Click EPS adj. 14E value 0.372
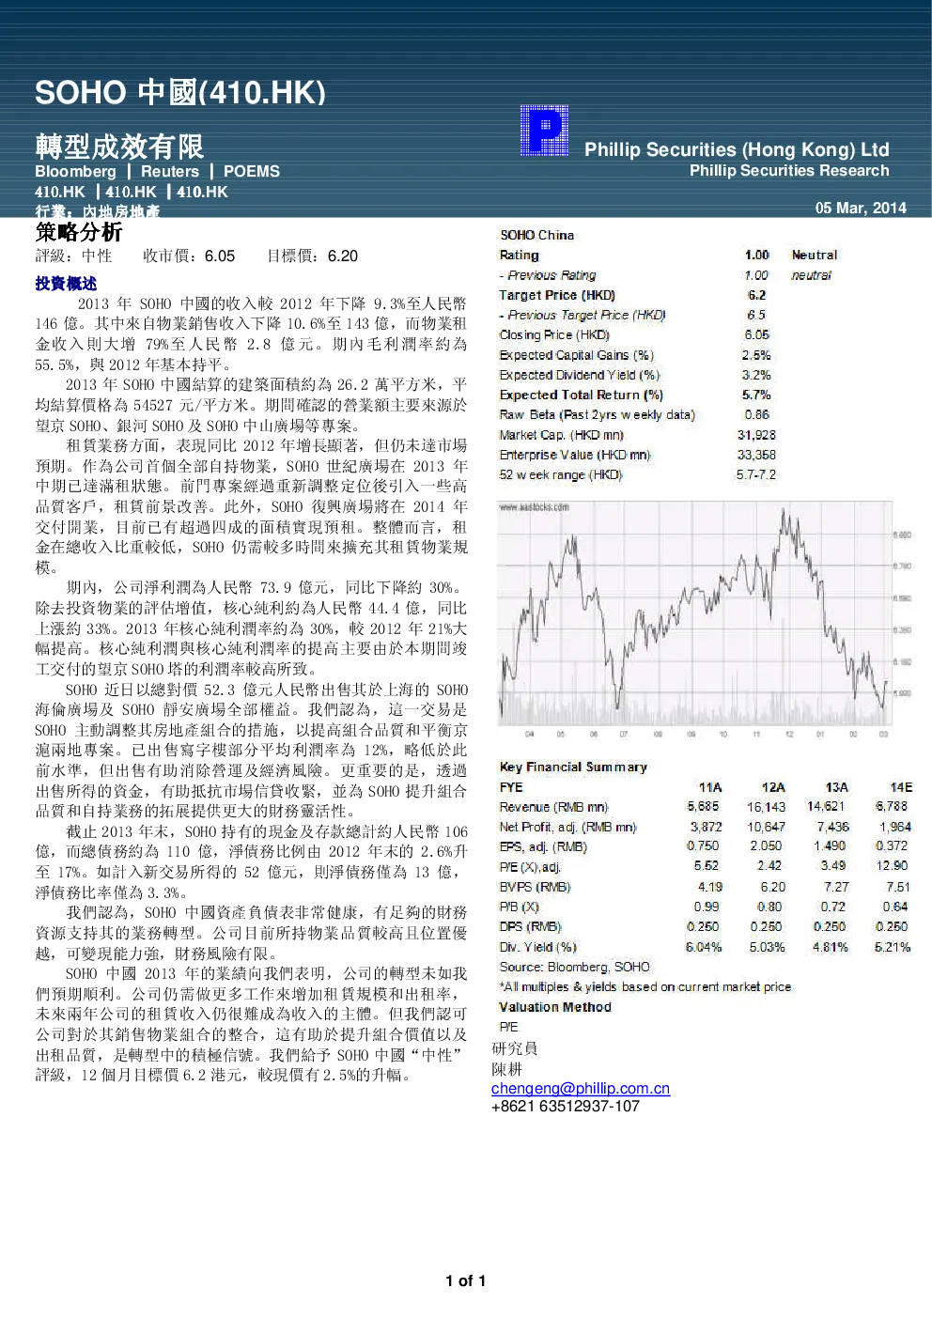The height and width of the screenshot is (1318, 932). [892, 845]
